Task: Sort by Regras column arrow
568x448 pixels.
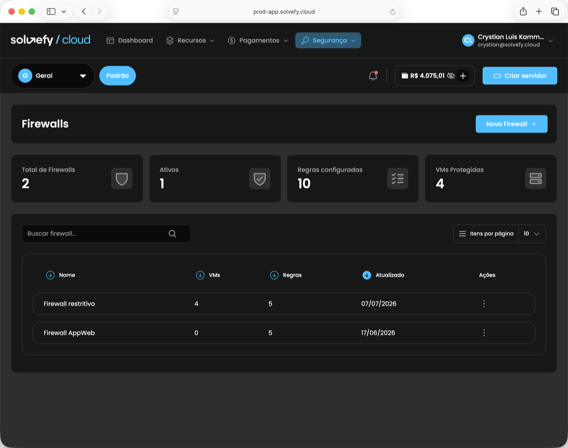Action: coord(274,275)
